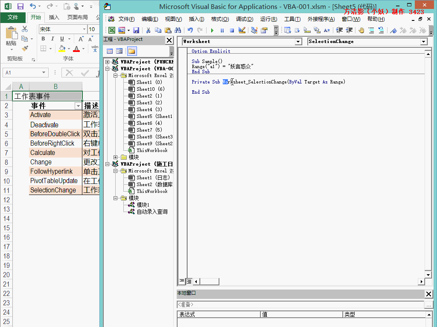Open the 工具(T) menu
437x327 pixels.
tap(292, 19)
